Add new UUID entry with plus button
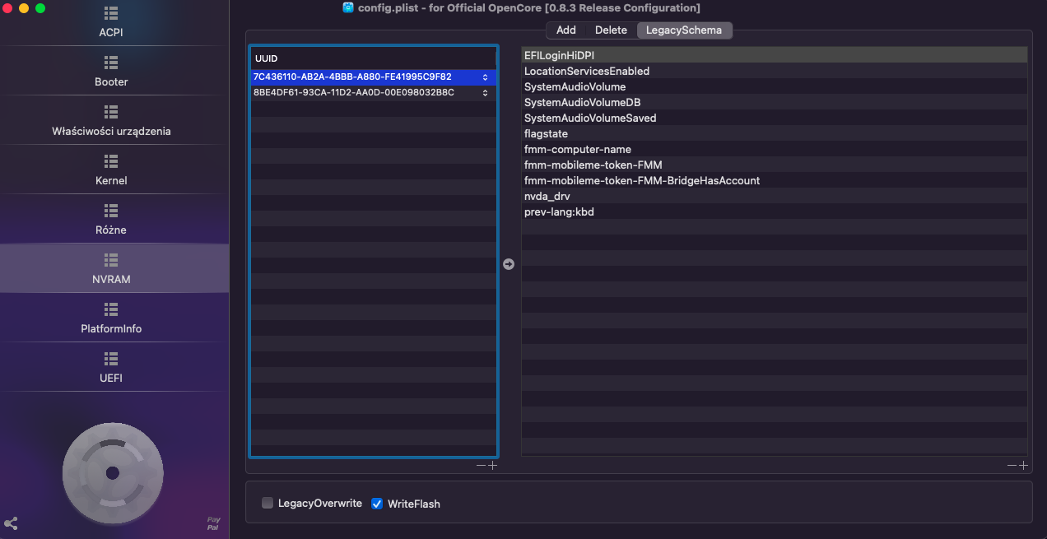 click(x=492, y=466)
